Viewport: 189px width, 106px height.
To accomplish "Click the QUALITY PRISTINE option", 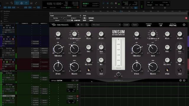I will click(173, 25).
